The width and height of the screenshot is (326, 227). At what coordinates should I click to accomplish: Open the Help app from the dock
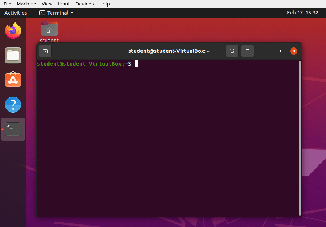tap(13, 105)
